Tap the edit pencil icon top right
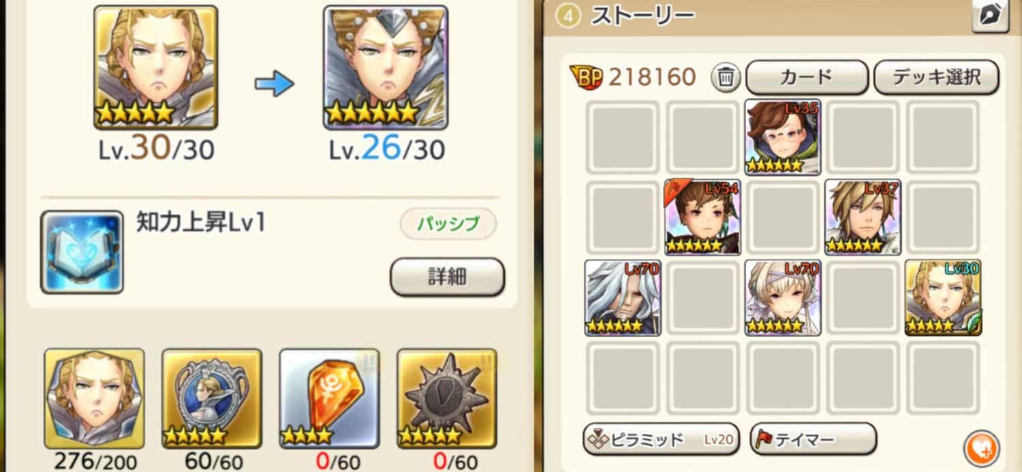Screen dimensions: 1022x472 coord(990,16)
